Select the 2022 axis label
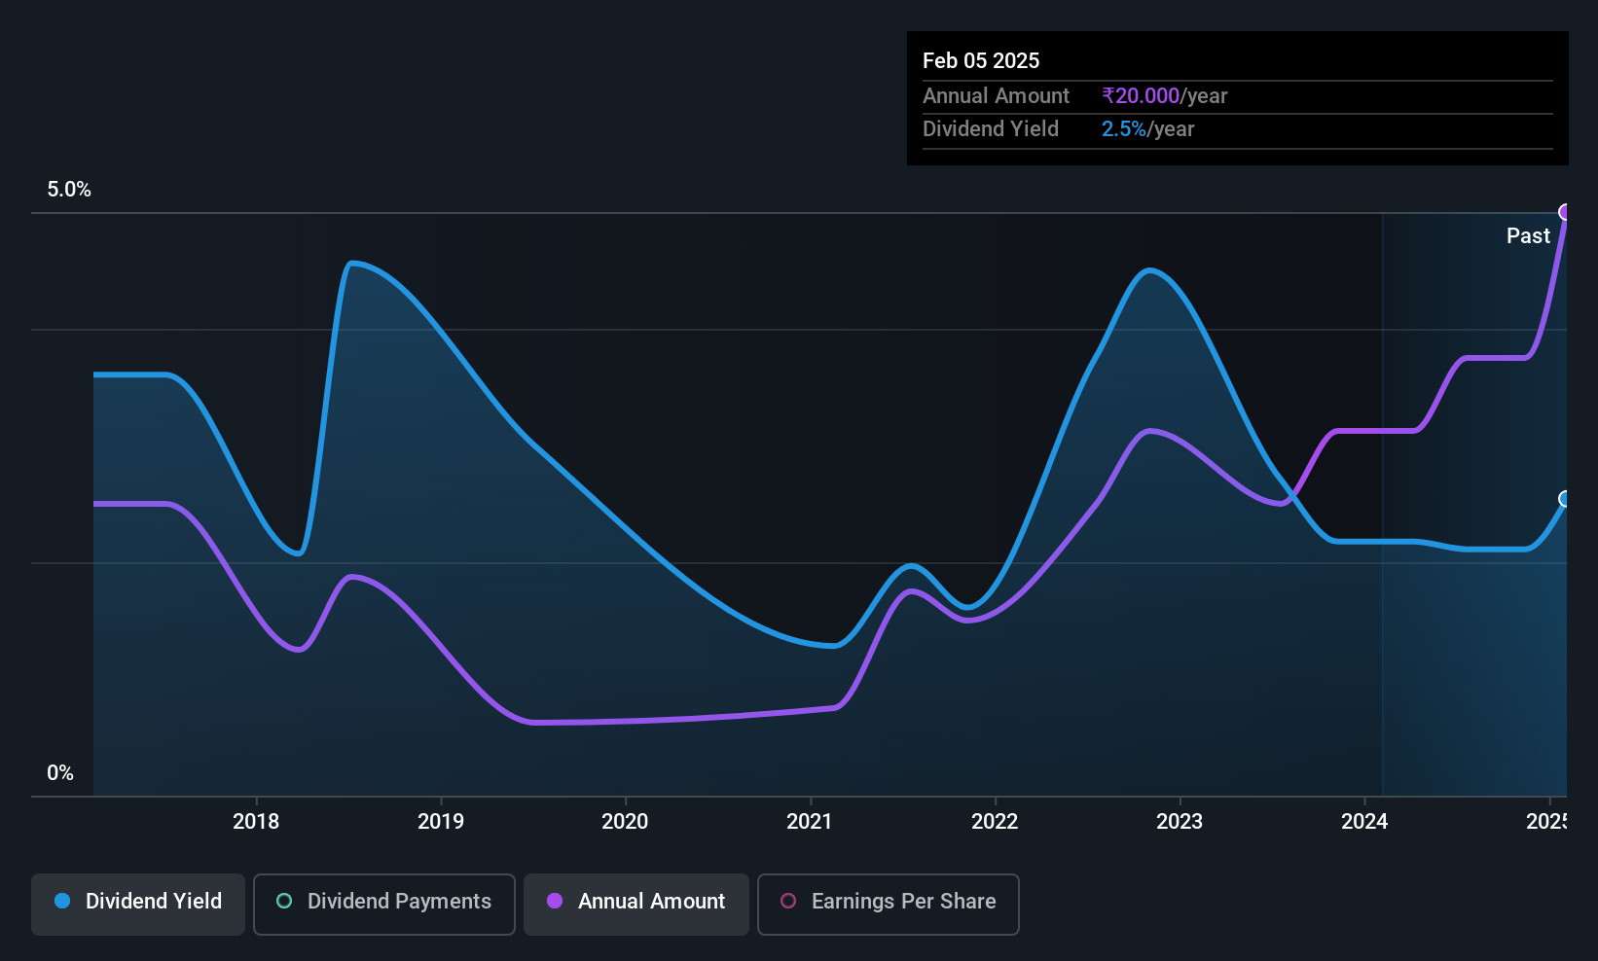The width and height of the screenshot is (1598, 961). click(995, 822)
